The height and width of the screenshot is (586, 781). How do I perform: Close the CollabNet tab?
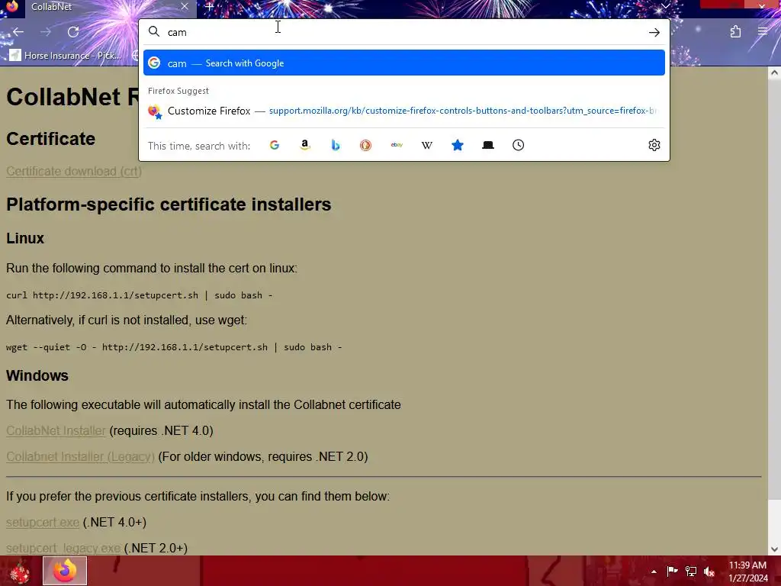(185, 6)
